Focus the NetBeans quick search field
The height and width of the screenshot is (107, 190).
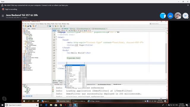tap(159, 24)
